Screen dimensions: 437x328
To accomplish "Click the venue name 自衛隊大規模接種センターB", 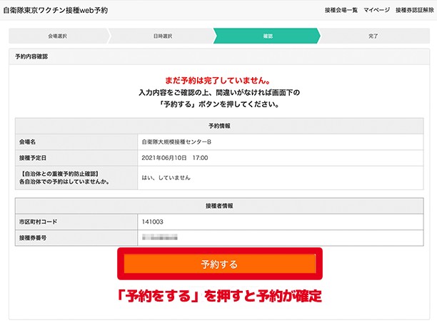I will (176, 142).
